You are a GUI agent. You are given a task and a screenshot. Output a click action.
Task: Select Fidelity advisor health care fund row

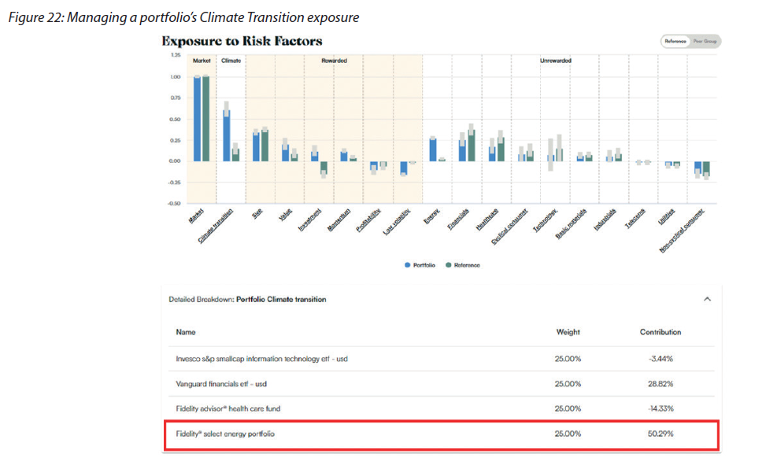[x=441, y=409]
